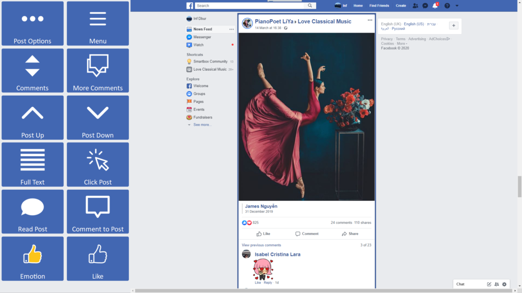This screenshot has height=293, width=522.
Task: Click 'View previous comments' link
Action: 262,245
